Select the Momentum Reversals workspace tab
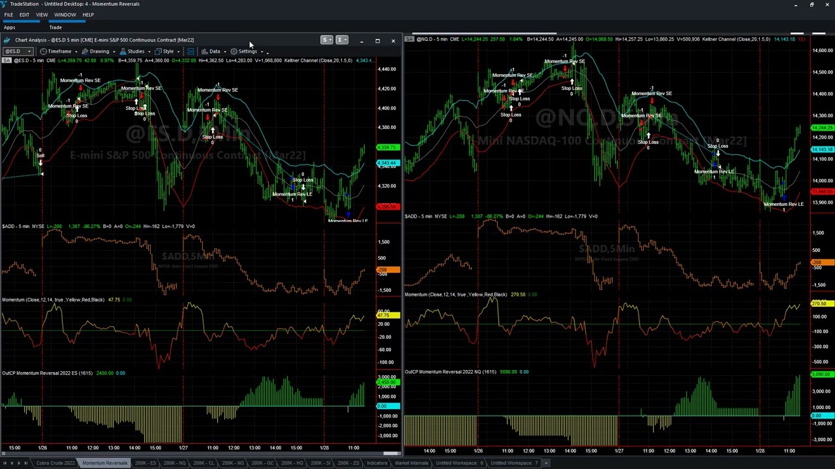The height and width of the screenshot is (469, 835). pyautogui.click(x=104, y=463)
